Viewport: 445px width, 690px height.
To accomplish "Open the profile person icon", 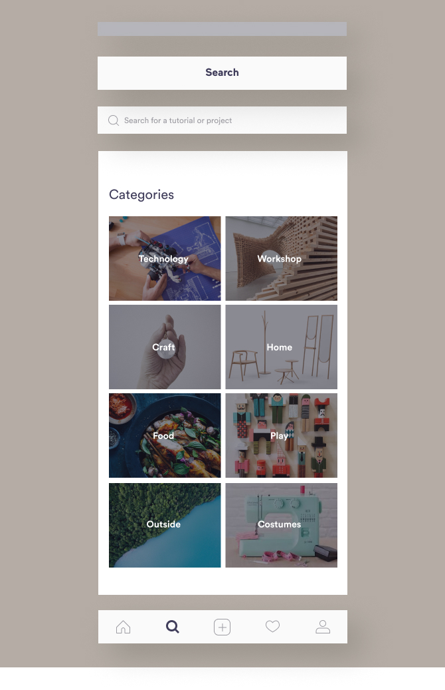I will click(323, 627).
